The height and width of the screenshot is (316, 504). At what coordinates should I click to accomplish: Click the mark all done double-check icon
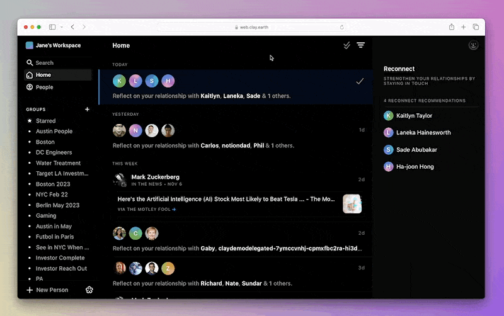coord(346,45)
